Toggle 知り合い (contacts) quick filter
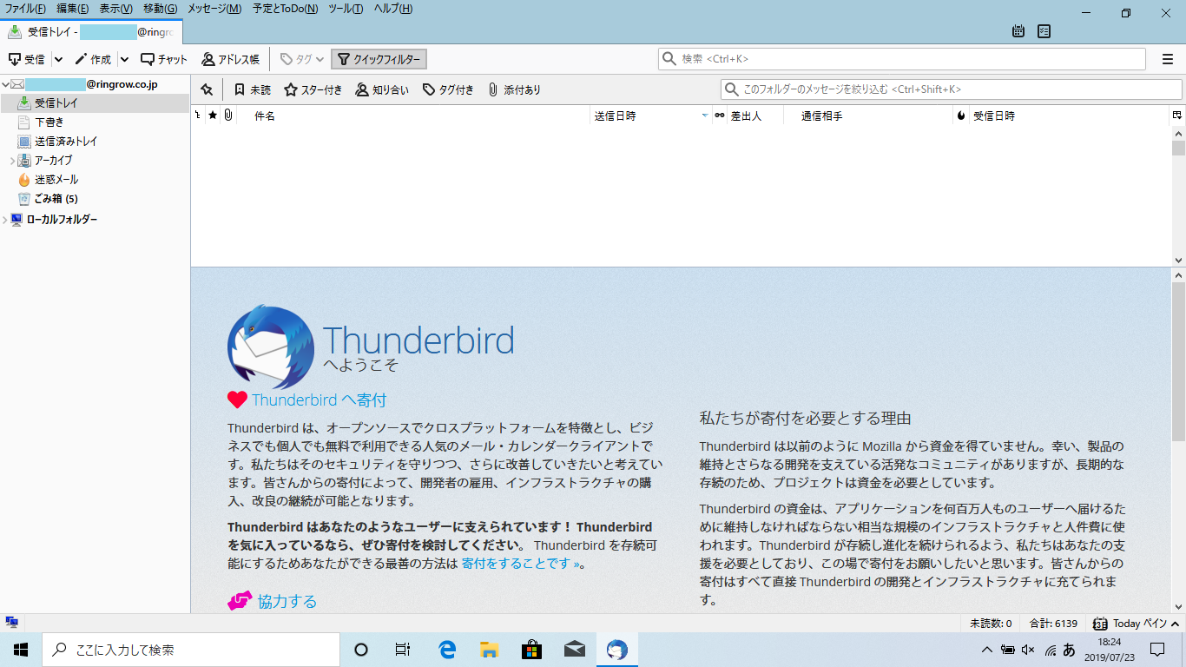The width and height of the screenshot is (1186, 667). pyautogui.click(x=382, y=89)
